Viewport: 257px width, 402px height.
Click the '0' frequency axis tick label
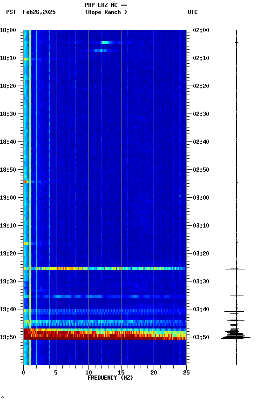click(23, 373)
